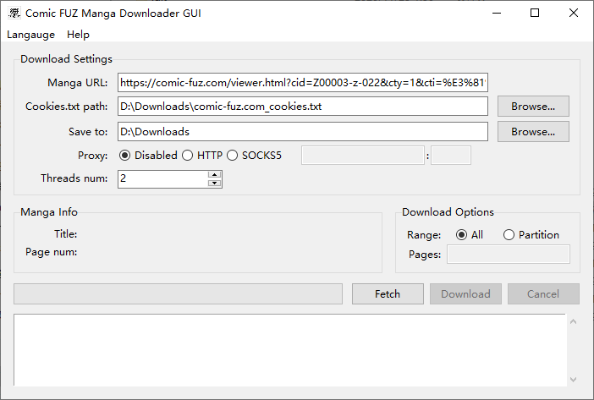Click the Page num label
Viewport: 594px width, 400px height.
[x=51, y=252]
